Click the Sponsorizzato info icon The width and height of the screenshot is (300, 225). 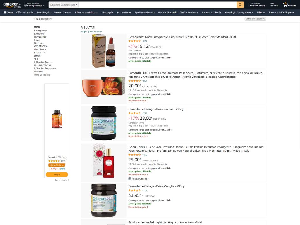[x=69, y=180]
